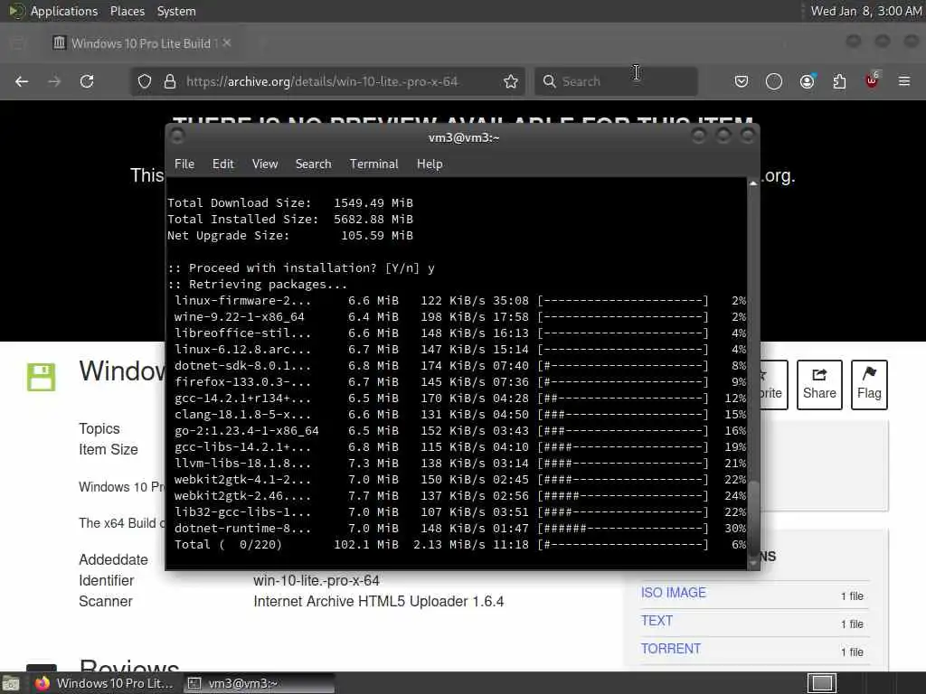This screenshot has width=926, height=694.
Task: Click the clock showing Wed Jan 8
Action: point(865,11)
